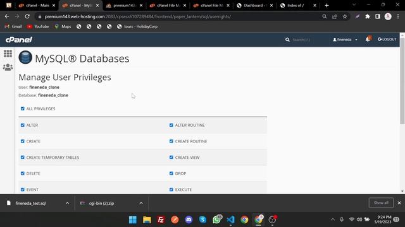
Task: Click Show all downloads button
Action: pyautogui.click(x=381, y=203)
